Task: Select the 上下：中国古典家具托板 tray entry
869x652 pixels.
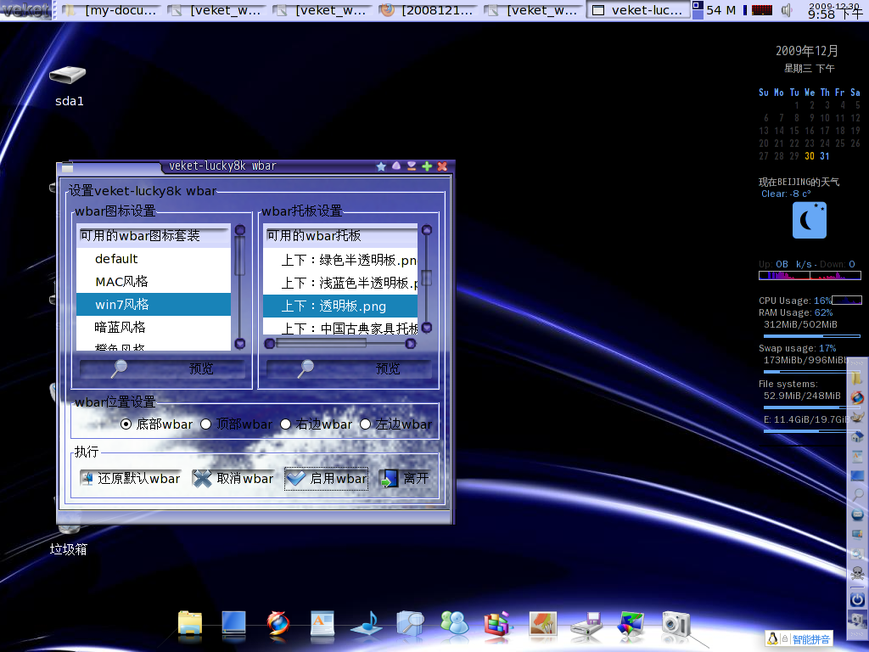Action: point(340,328)
